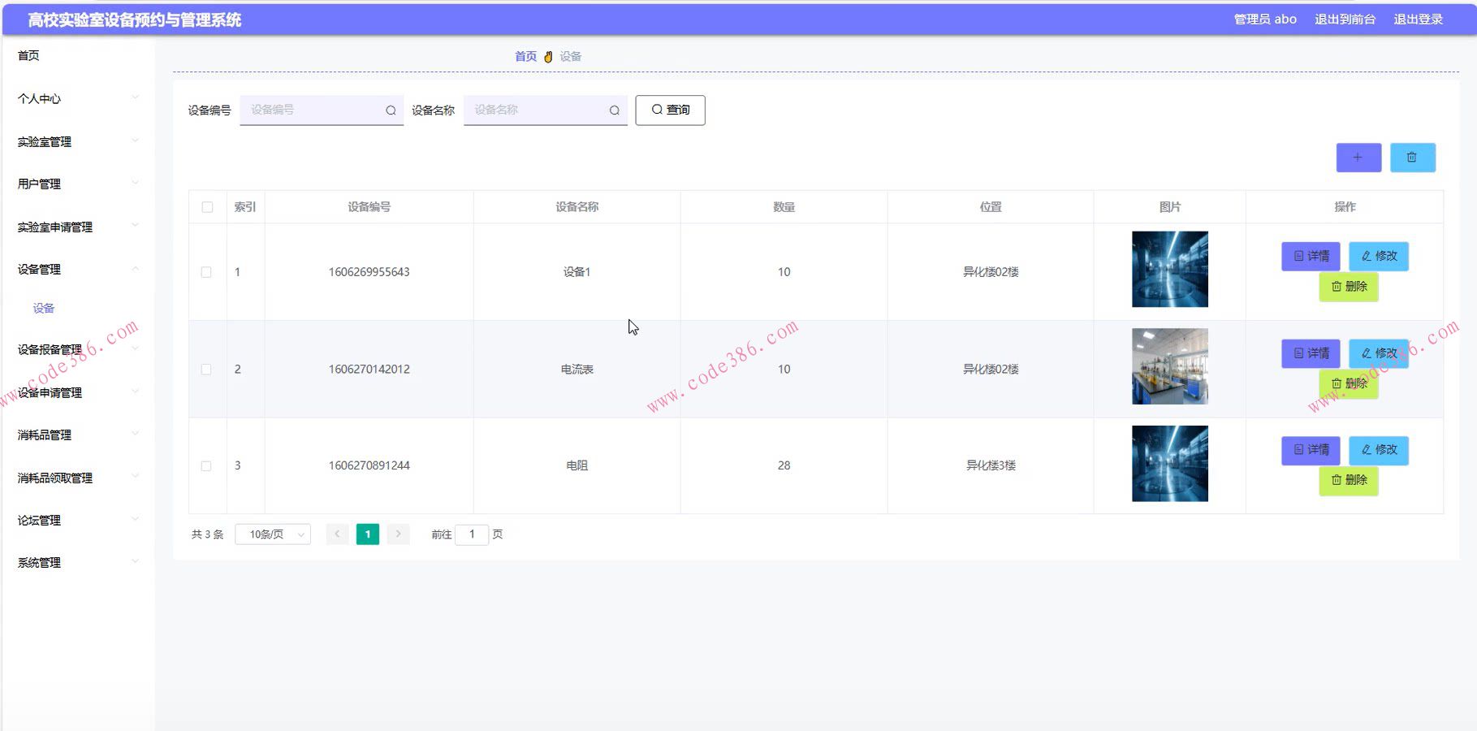The width and height of the screenshot is (1477, 731).
Task: Click device number 1606270142012
Action: pyautogui.click(x=369, y=370)
